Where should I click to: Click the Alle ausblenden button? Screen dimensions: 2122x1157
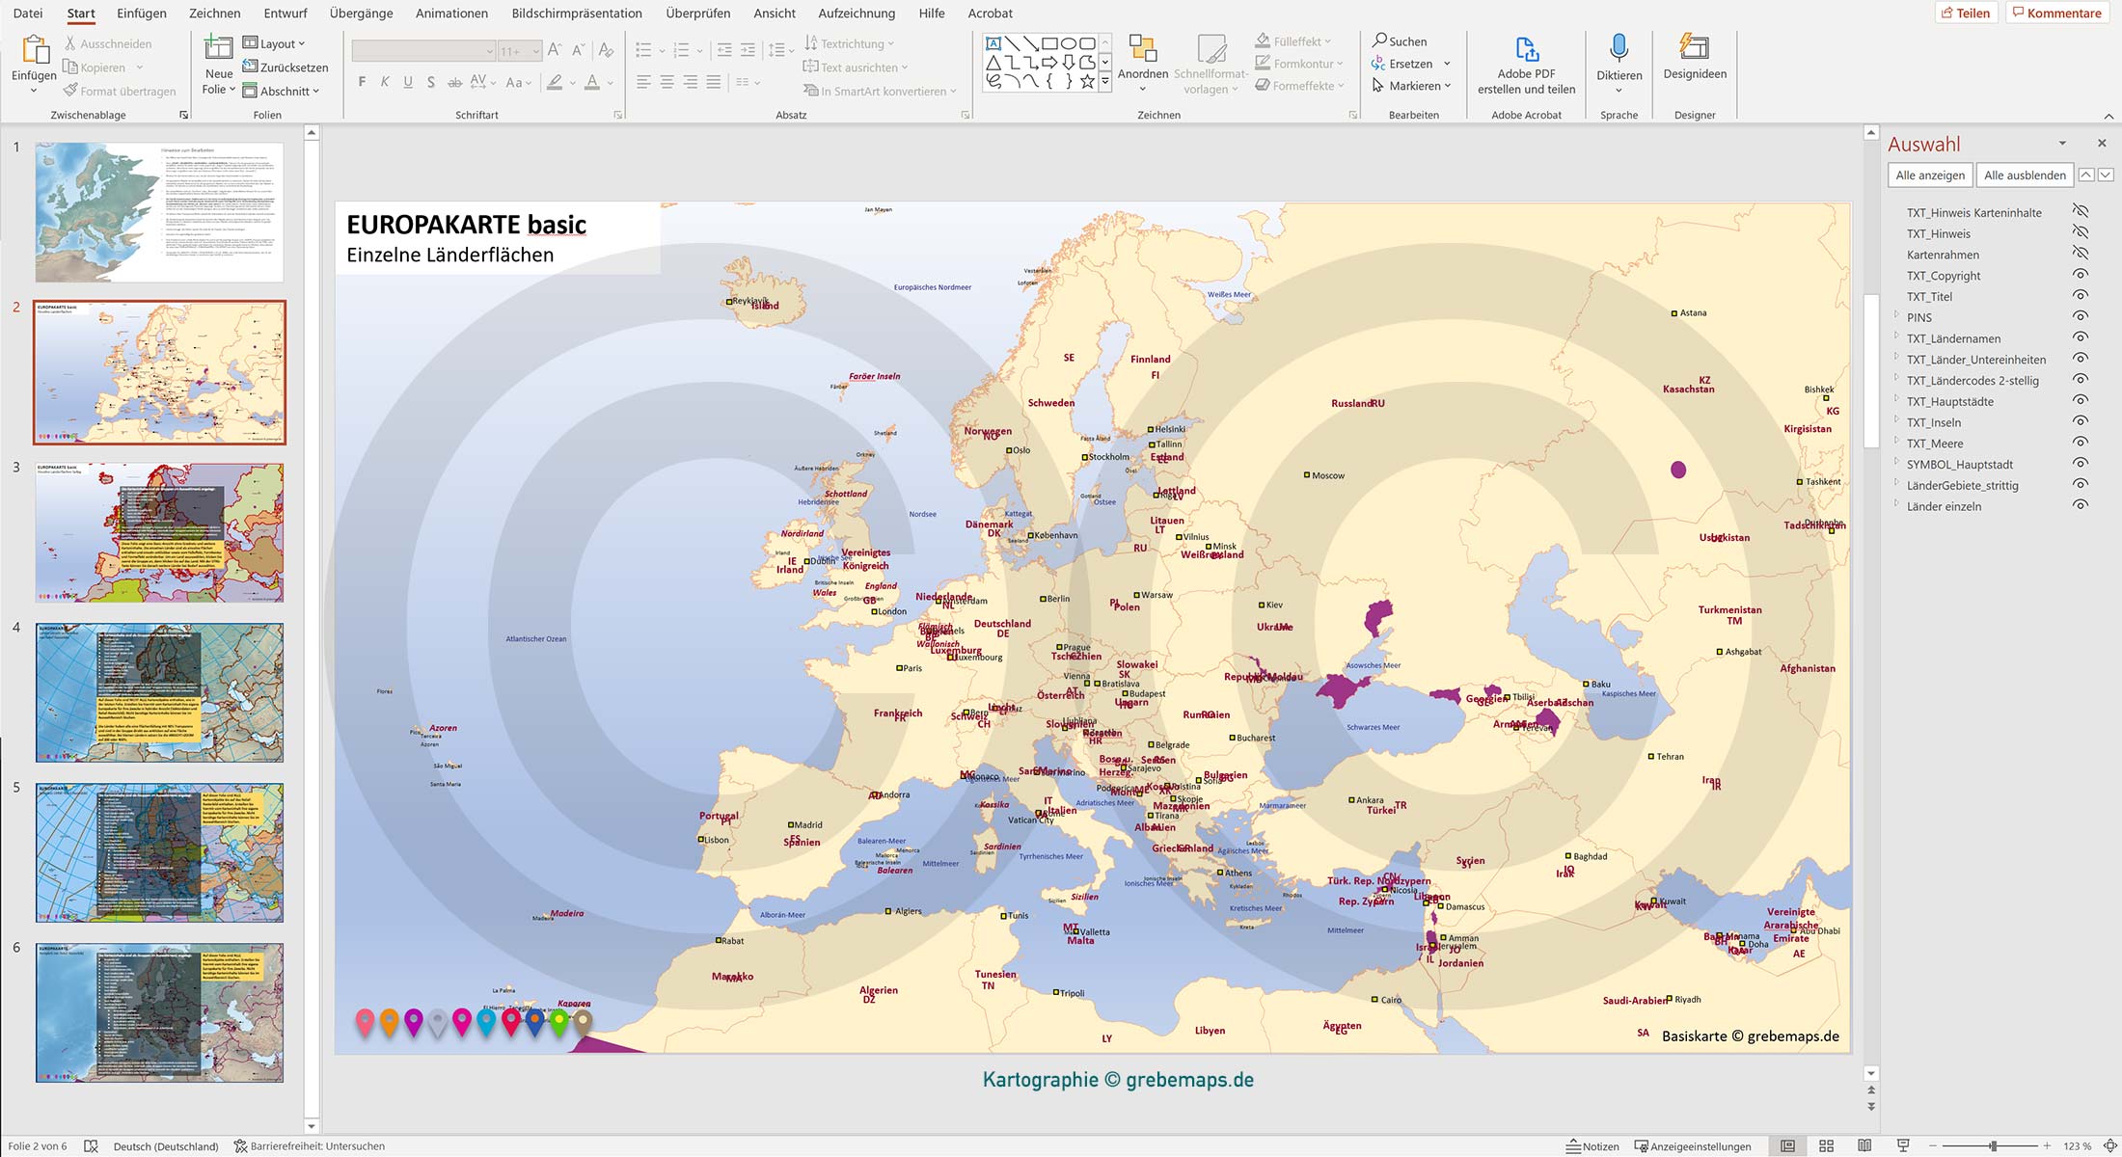click(2025, 175)
